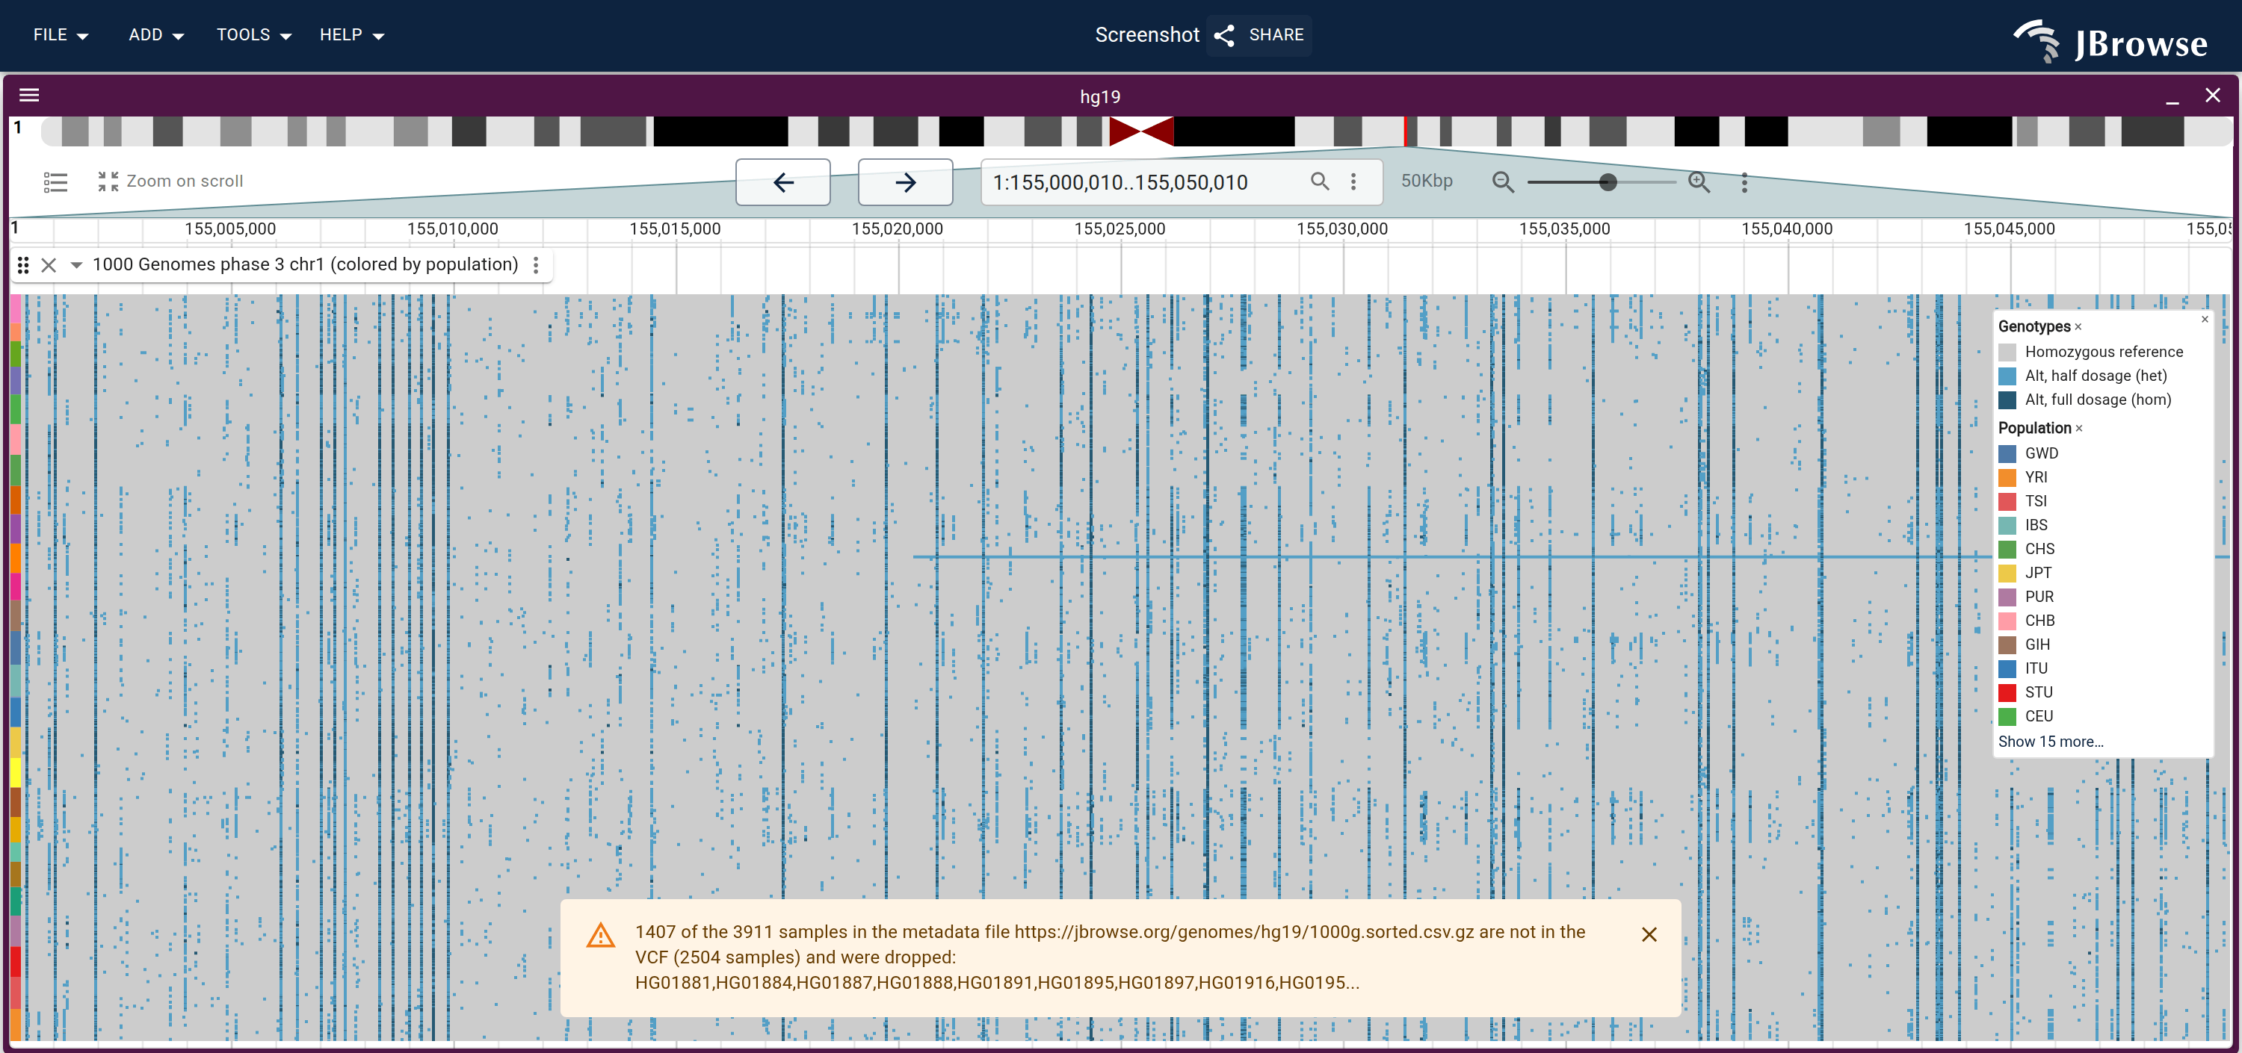
Task: Remove the Population legend section
Action: (x=2079, y=429)
